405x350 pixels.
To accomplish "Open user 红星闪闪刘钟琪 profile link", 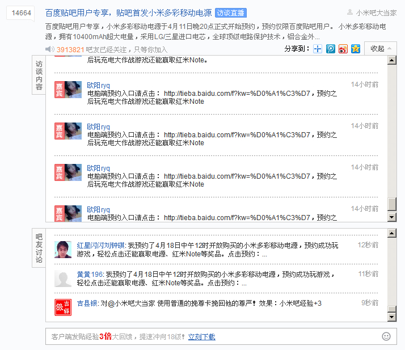I will point(100,246).
